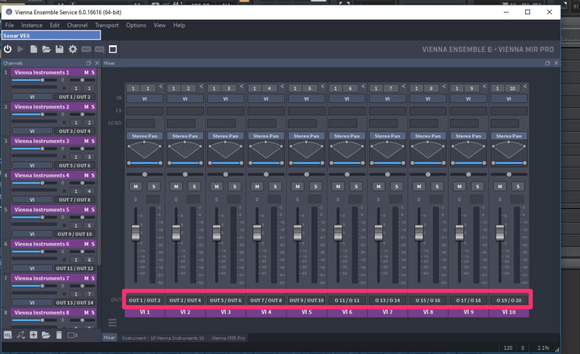The width and height of the screenshot is (580, 354).
Task: Open a project via the toolbar folder icon
Action: coord(46,49)
